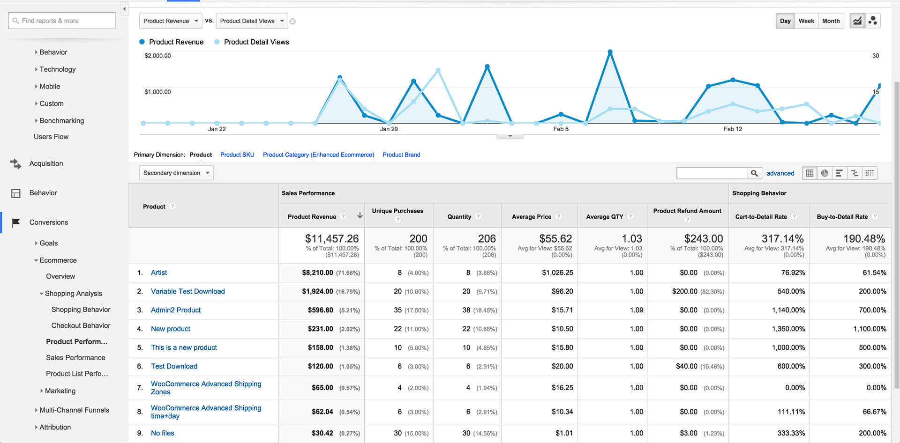This screenshot has width=900, height=443.
Task: Open Users Flow in the sidebar
Action: pyautogui.click(x=51, y=137)
